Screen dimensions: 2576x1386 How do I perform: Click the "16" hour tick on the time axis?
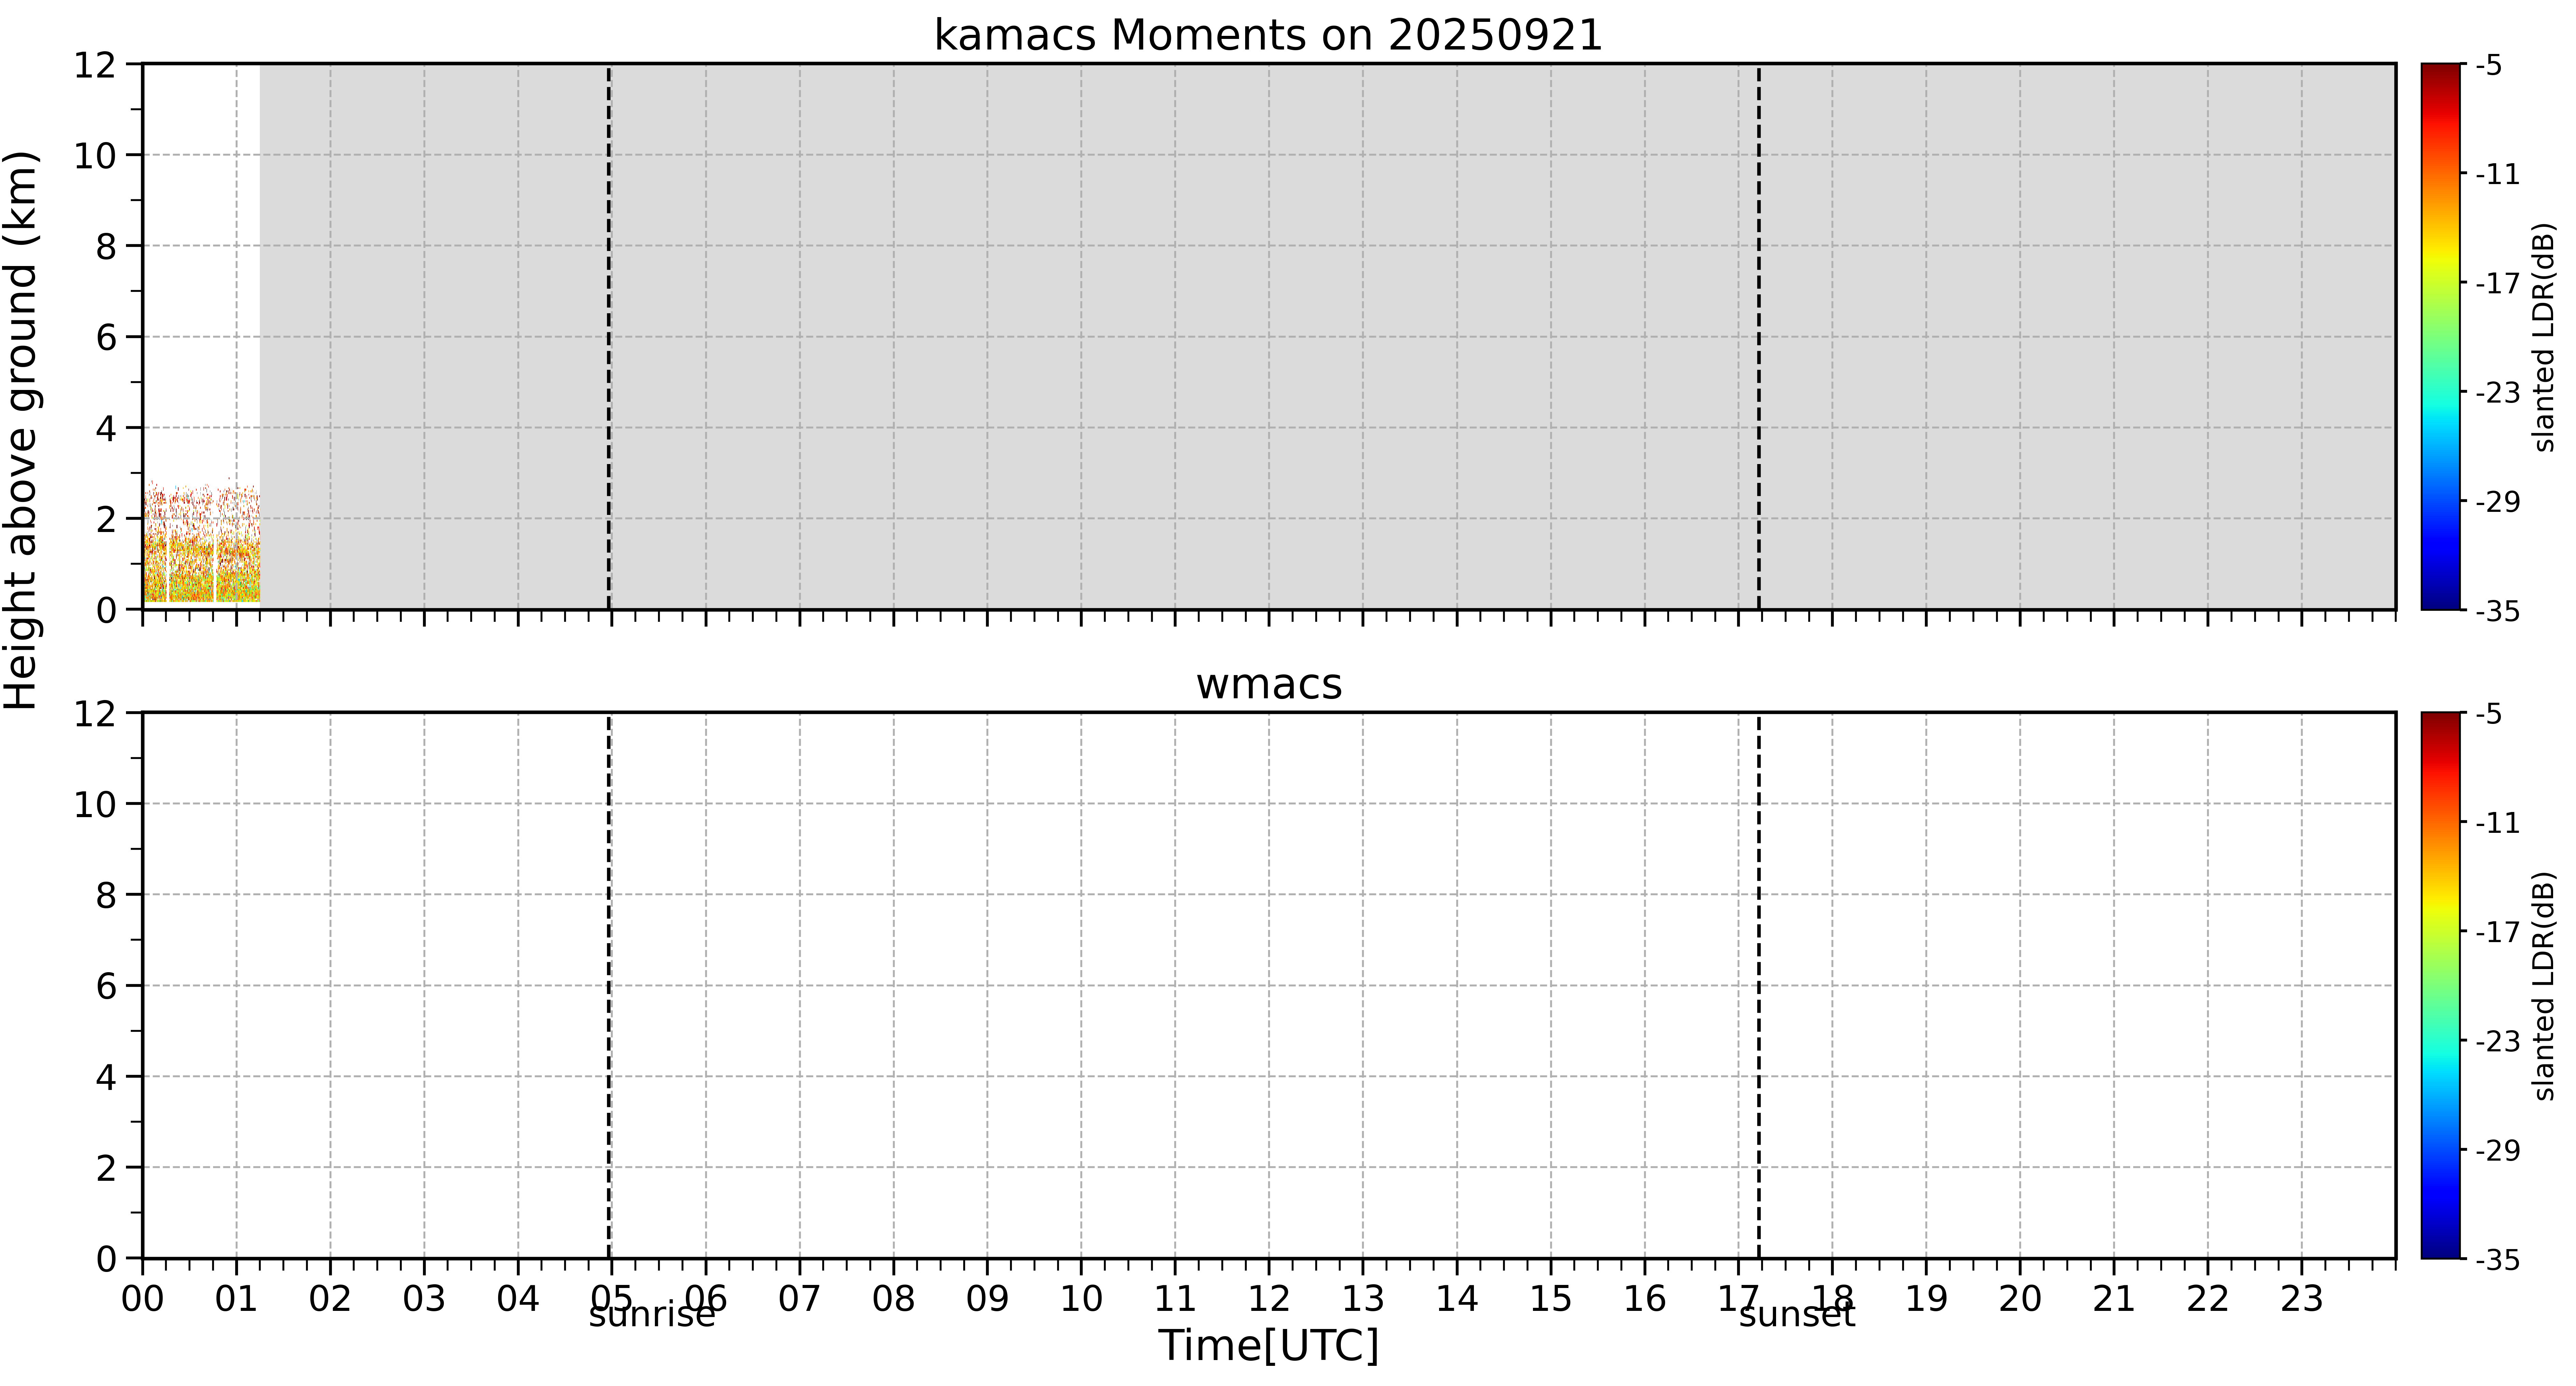click(x=1645, y=1299)
